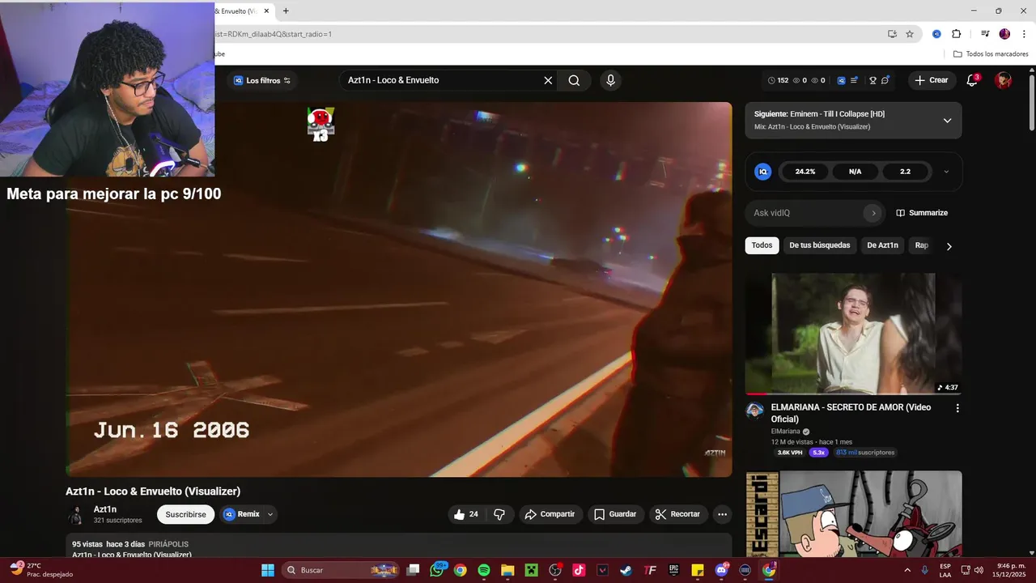Dislike the video with thumbs down
This screenshot has height=583, width=1036.
click(x=499, y=514)
